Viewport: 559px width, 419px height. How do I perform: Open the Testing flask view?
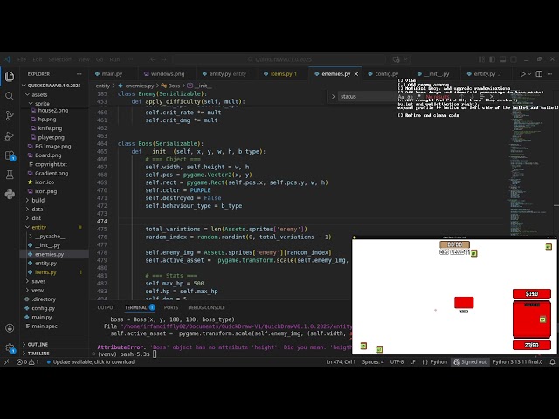[x=10, y=175]
